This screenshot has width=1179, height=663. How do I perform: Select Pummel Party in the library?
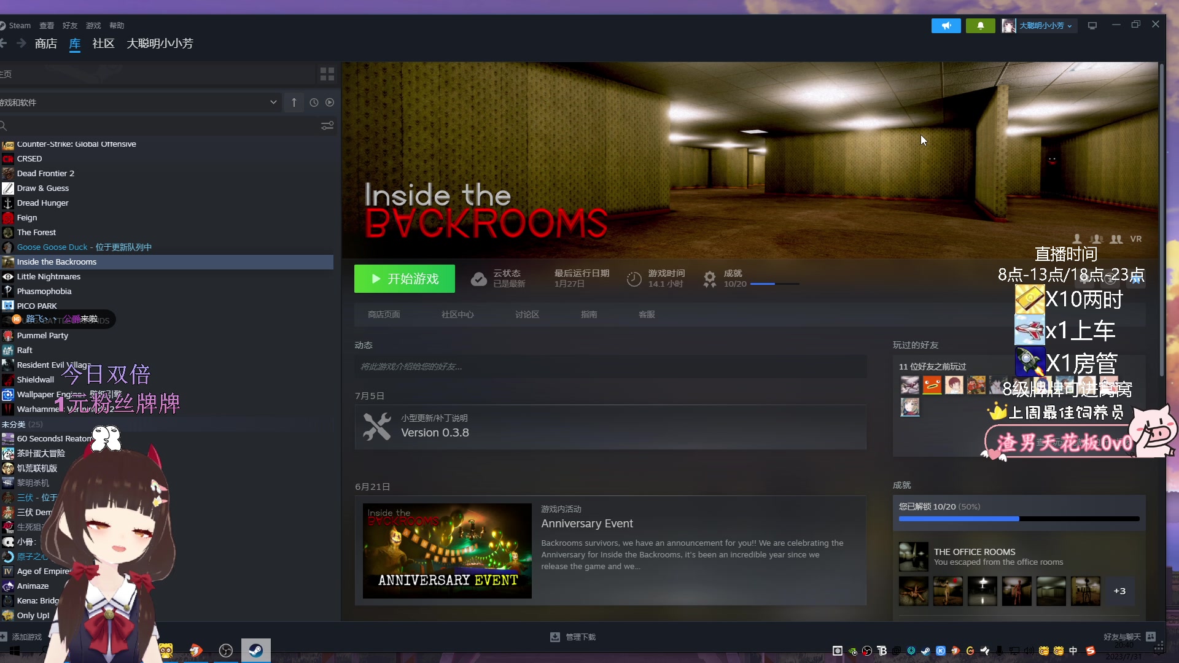tap(166, 336)
